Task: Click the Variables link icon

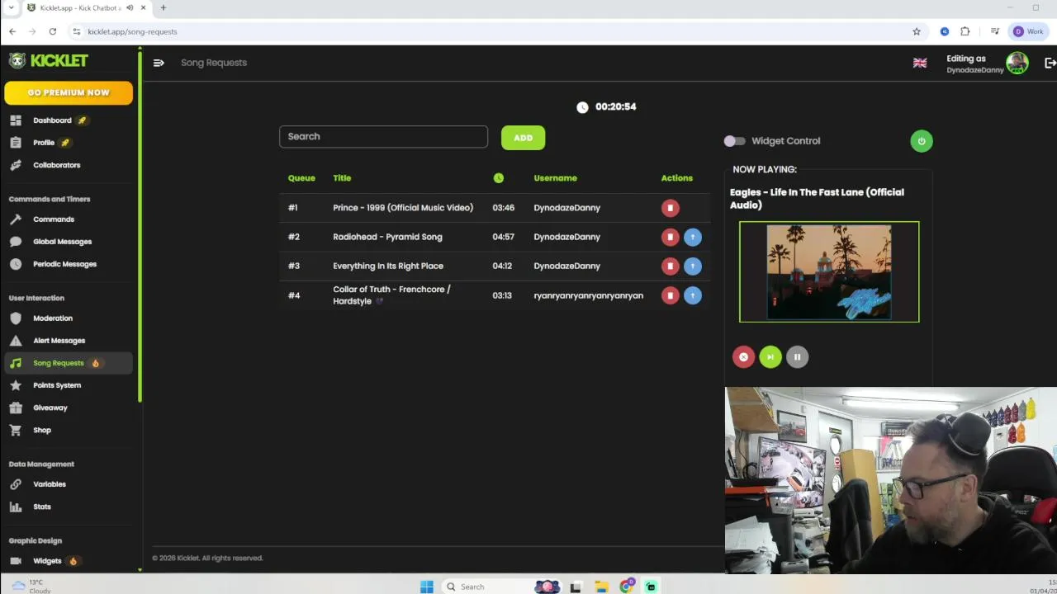Action: (x=16, y=484)
